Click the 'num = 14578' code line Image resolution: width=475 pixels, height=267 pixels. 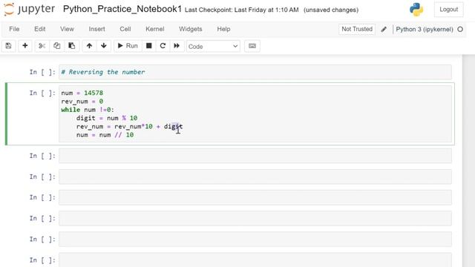[x=82, y=93]
